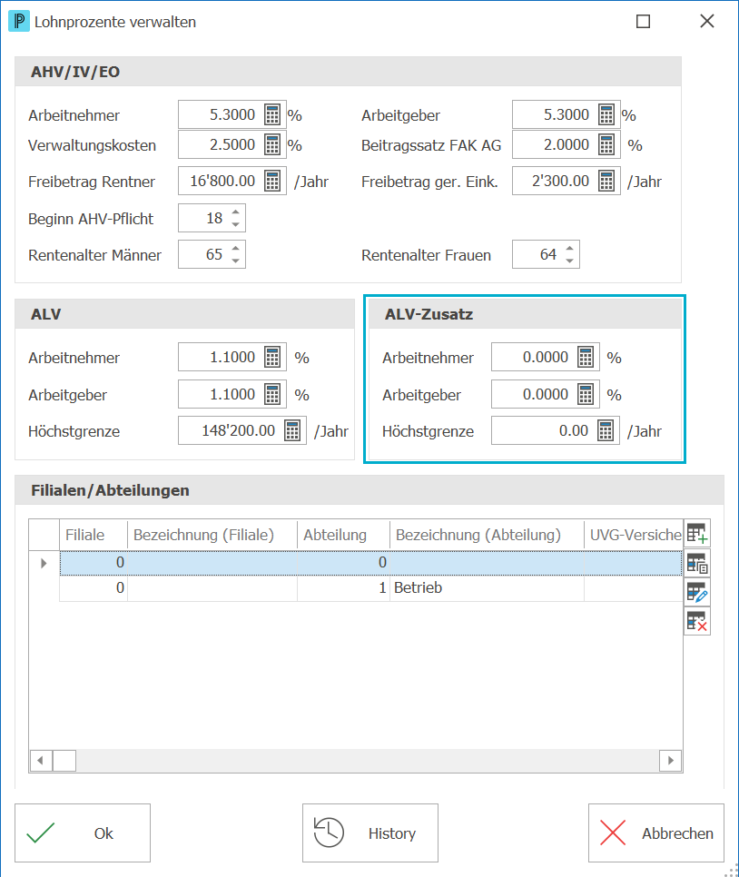The height and width of the screenshot is (877, 739).
Task: Confirm changes with the Ok button
Action: [x=83, y=833]
